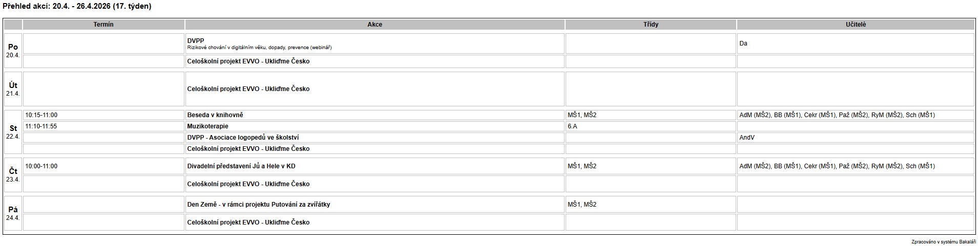
Task: Click the Beseda v knihovně event
Action: (215, 115)
